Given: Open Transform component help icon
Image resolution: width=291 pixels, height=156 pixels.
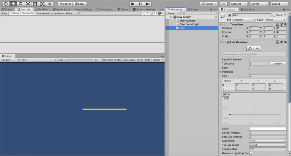Looking at the screenshot, I should [277, 24].
